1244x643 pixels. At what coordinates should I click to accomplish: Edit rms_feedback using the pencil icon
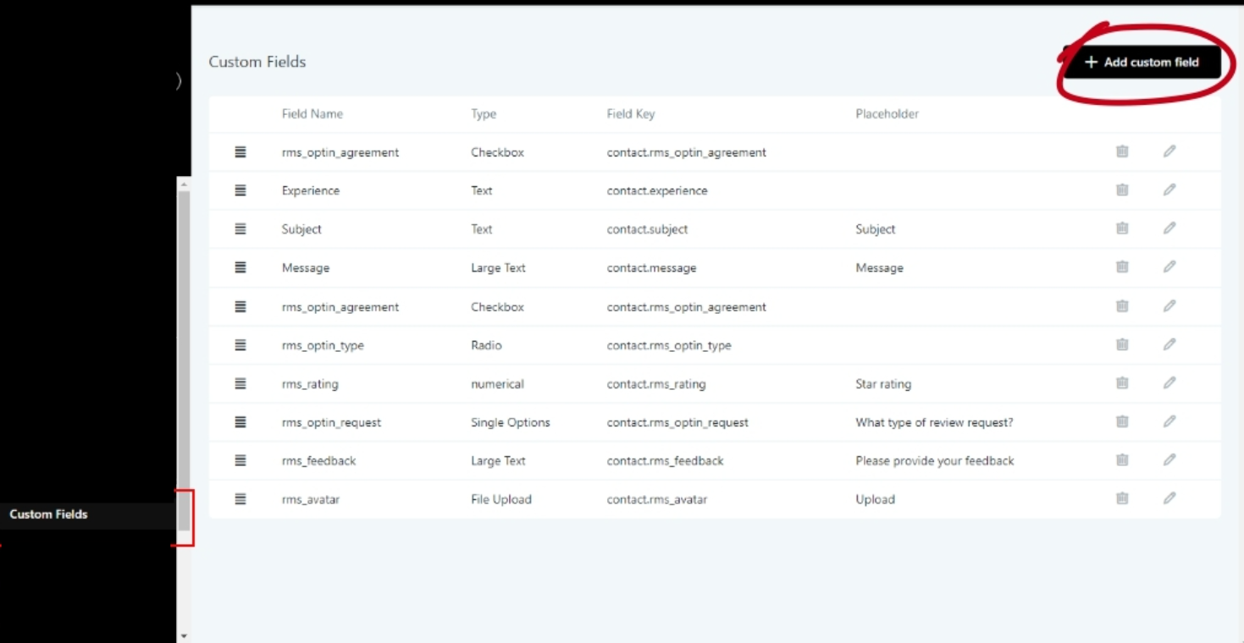coord(1169,460)
